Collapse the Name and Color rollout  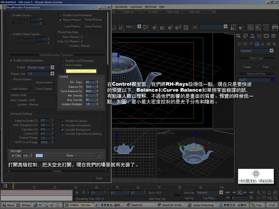(x=256, y=74)
